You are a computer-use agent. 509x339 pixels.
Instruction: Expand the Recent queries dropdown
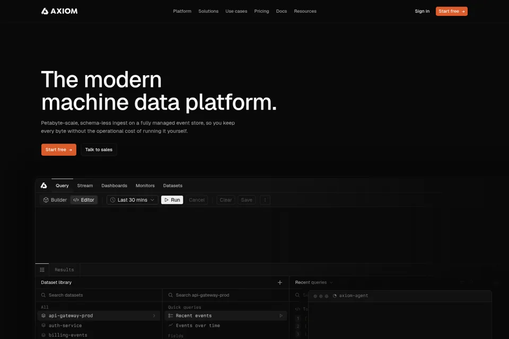click(314, 282)
